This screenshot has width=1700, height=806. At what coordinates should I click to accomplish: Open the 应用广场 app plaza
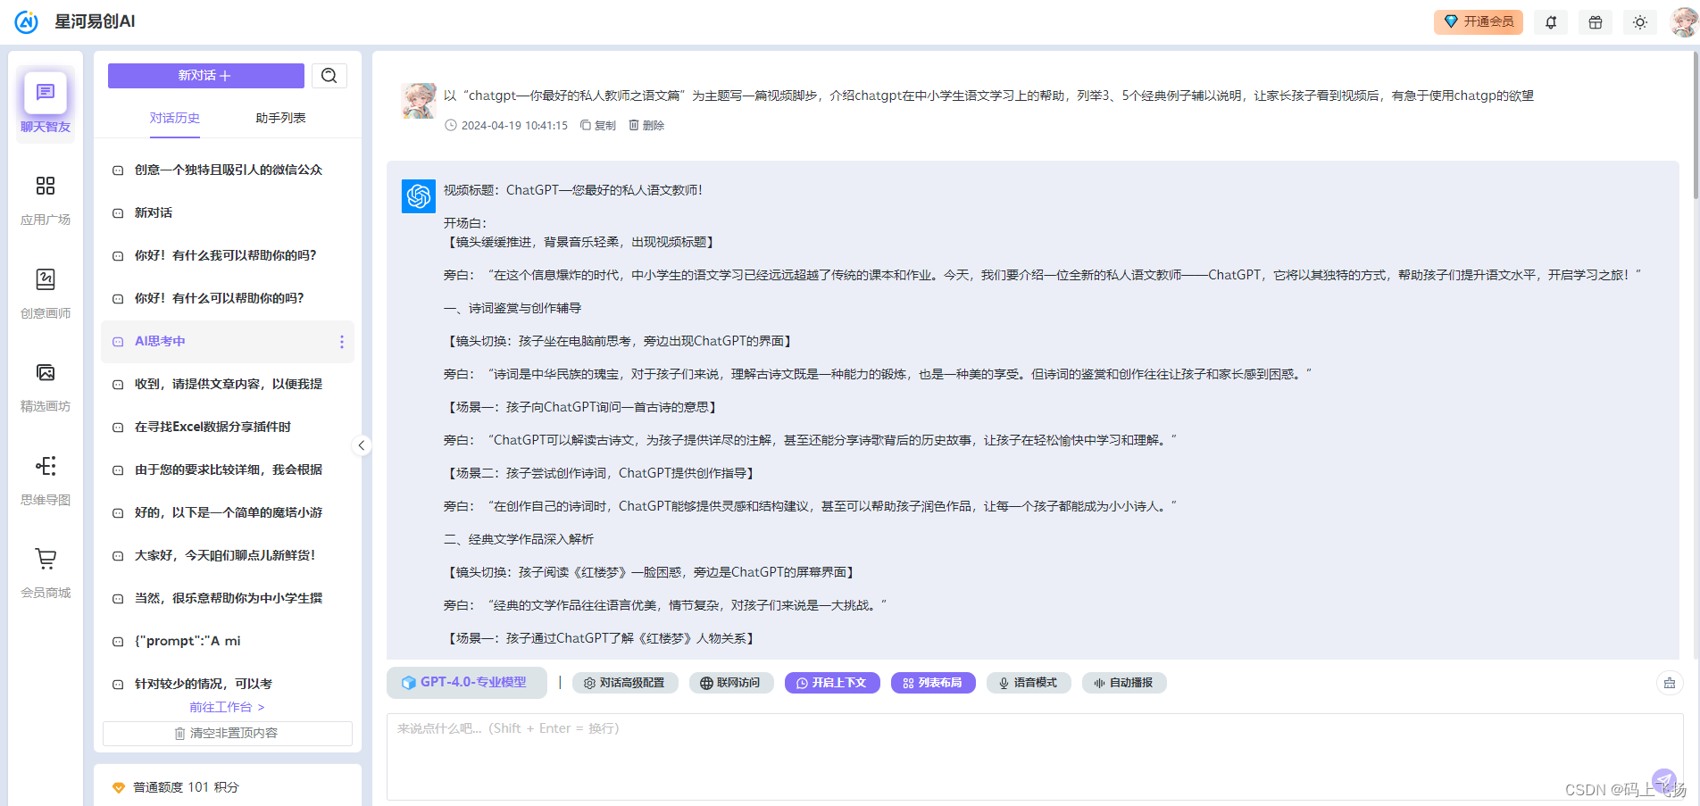[x=46, y=199]
